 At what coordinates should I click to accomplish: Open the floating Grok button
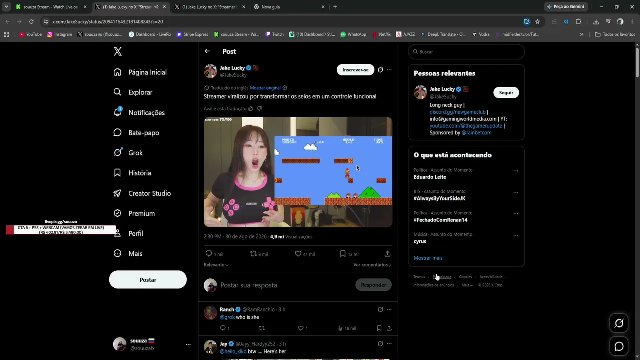pos(619,323)
